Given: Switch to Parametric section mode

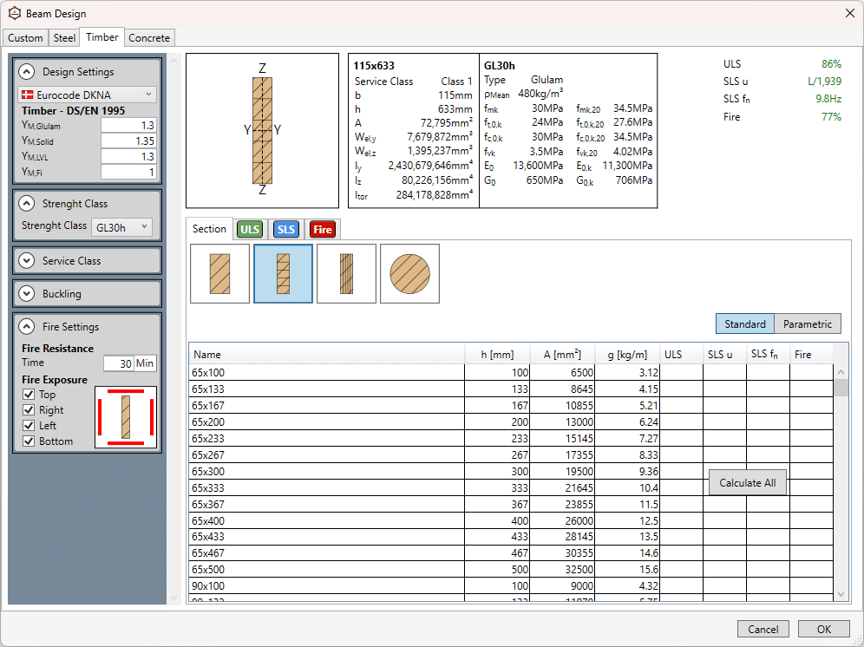Looking at the screenshot, I should [808, 324].
